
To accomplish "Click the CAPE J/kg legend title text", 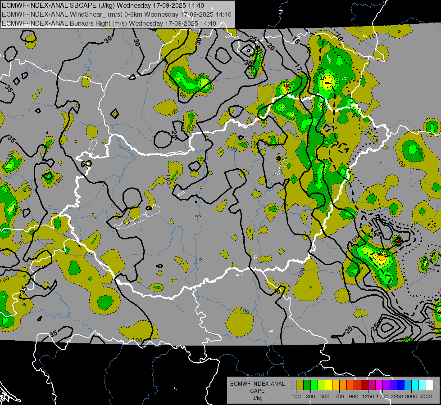I will [257, 391].
